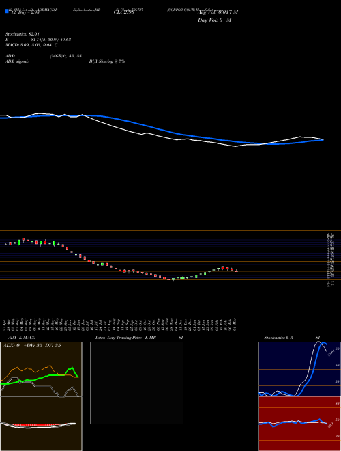Select the 'CL: 2.98' close price label

[123, 12]
